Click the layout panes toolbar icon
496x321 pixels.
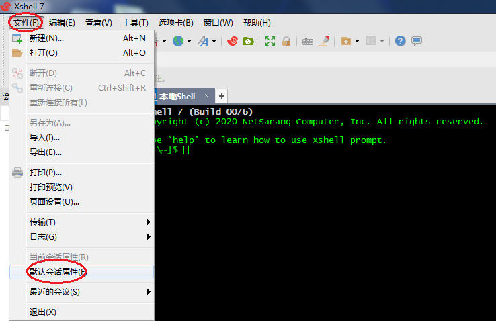pos(371,41)
